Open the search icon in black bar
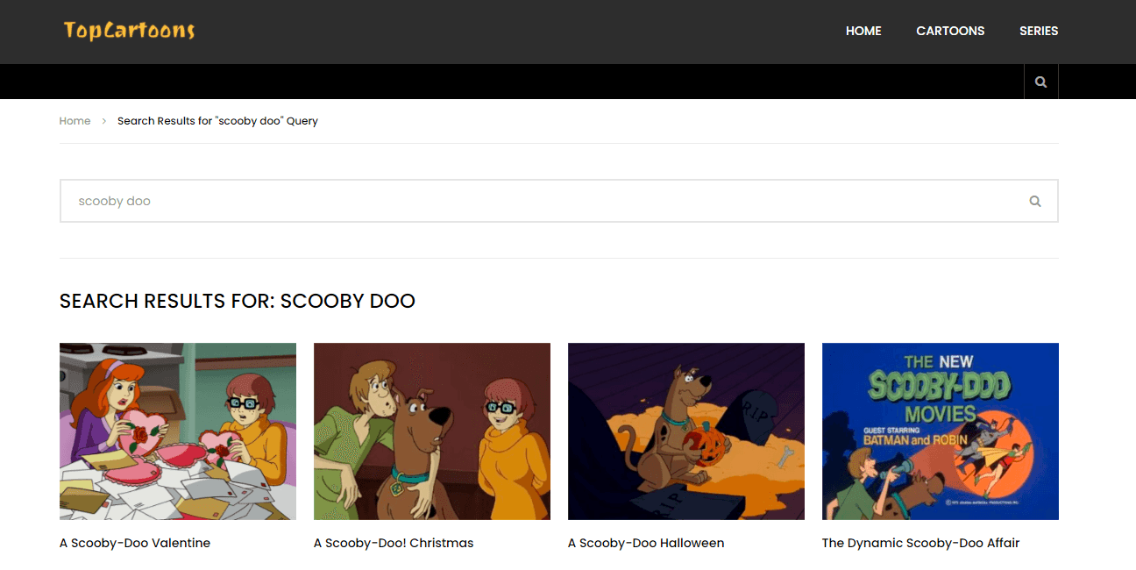Image resolution: width=1136 pixels, height=570 pixels. (1040, 82)
